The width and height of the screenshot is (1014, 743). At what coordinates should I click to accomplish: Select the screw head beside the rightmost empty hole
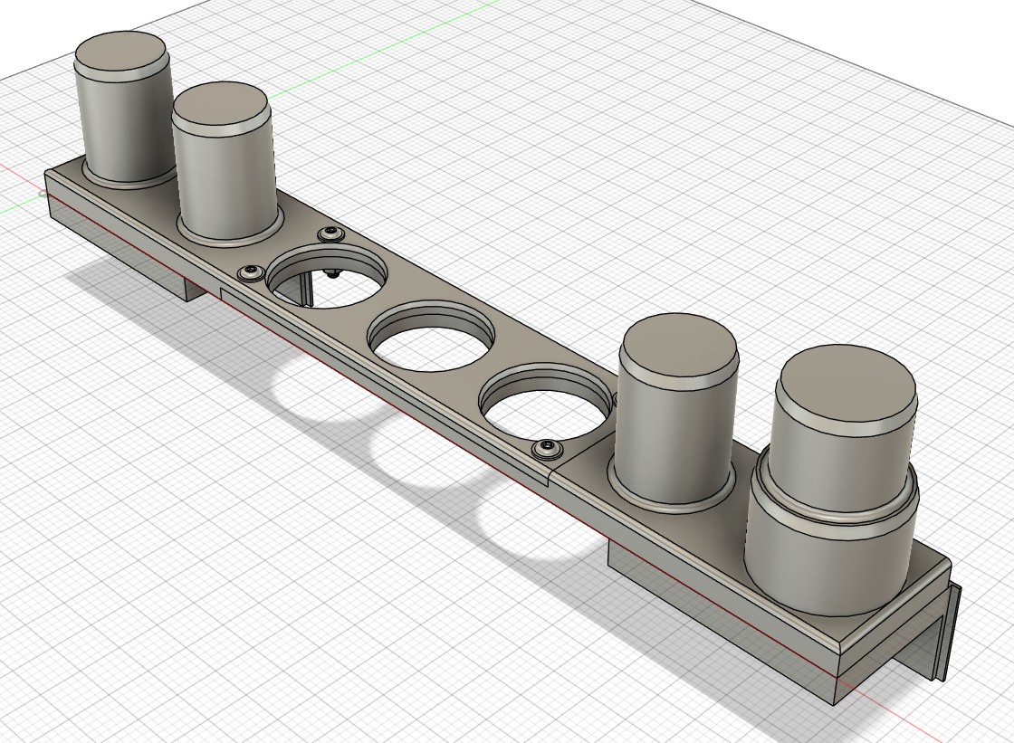click(547, 449)
